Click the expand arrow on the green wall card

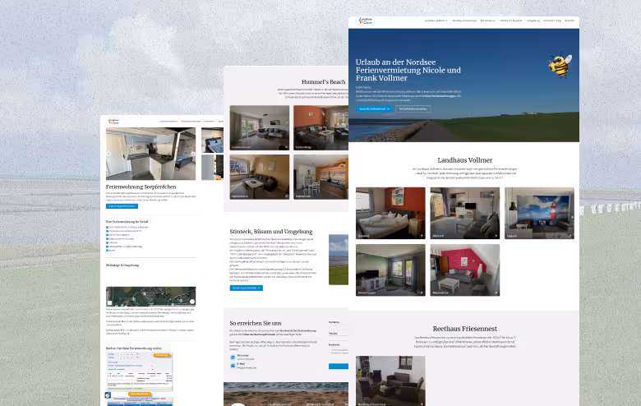click(421, 293)
